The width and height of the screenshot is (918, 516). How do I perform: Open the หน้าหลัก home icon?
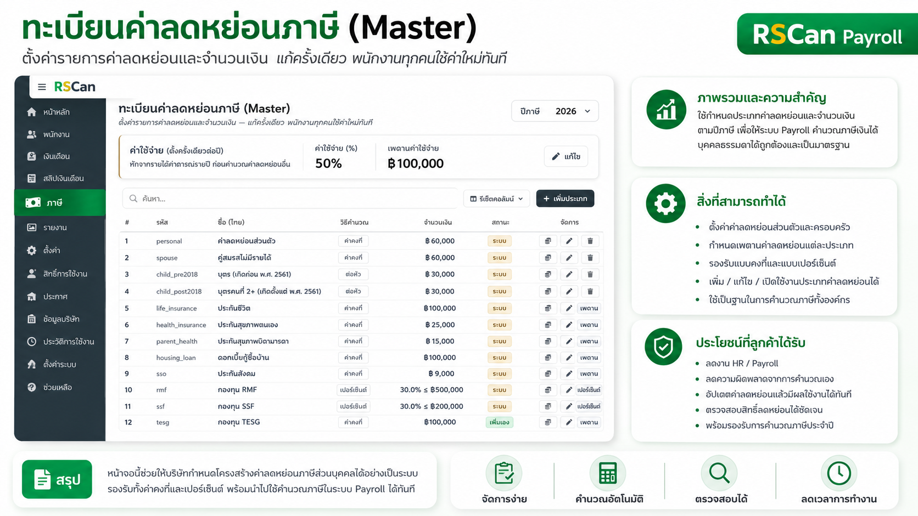click(32, 112)
